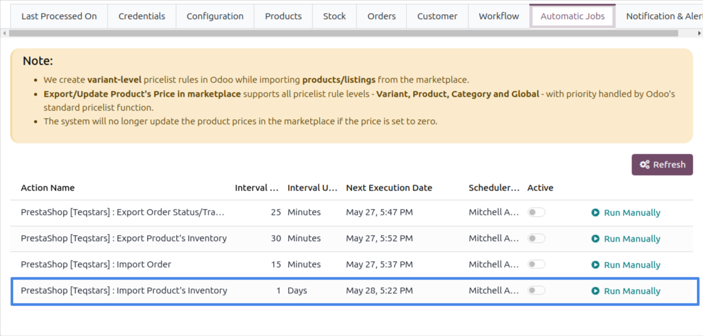Screen dimensions: 703x336
Task: Click the Refresh button
Action: [662, 164]
